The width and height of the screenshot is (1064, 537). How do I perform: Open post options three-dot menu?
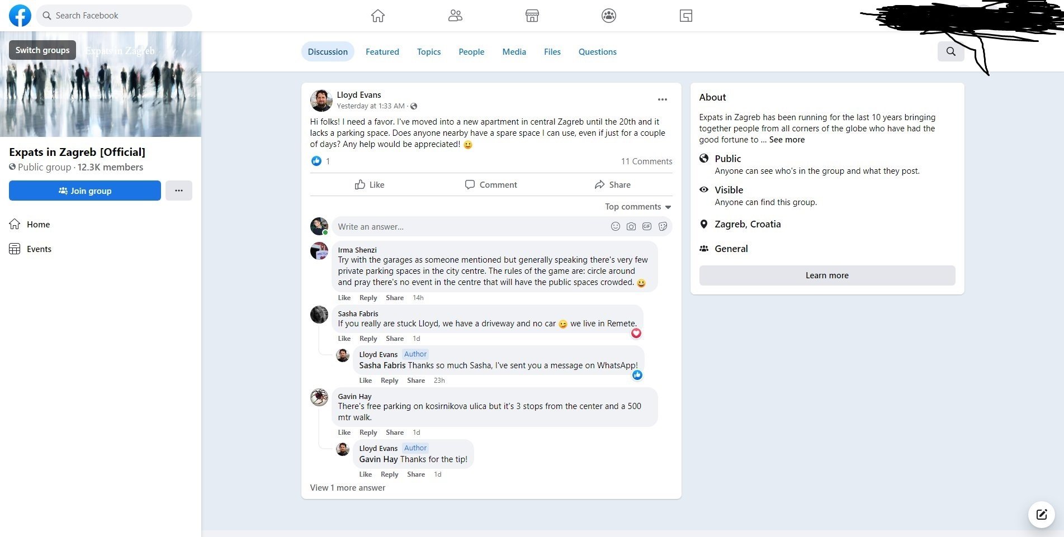coord(662,99)
